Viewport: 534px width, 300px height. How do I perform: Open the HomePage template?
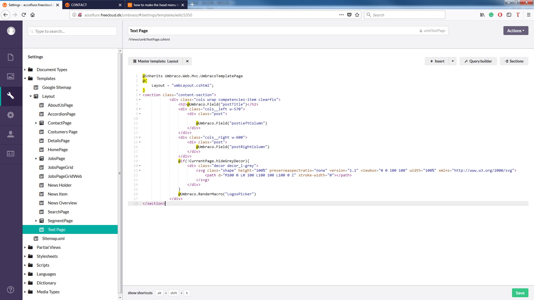(58, 149)
